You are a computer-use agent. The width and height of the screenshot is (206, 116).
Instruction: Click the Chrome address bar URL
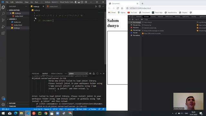click(140, 8)
